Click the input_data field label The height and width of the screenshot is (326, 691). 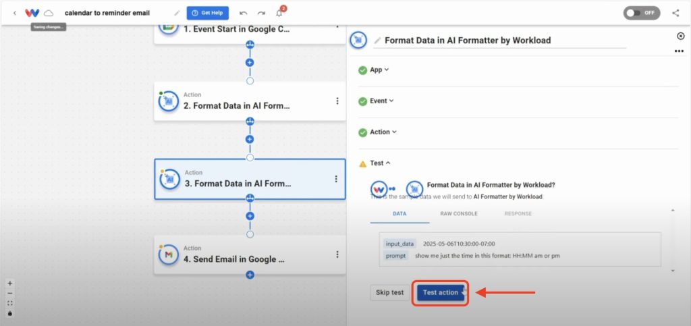tap(399, 244)
